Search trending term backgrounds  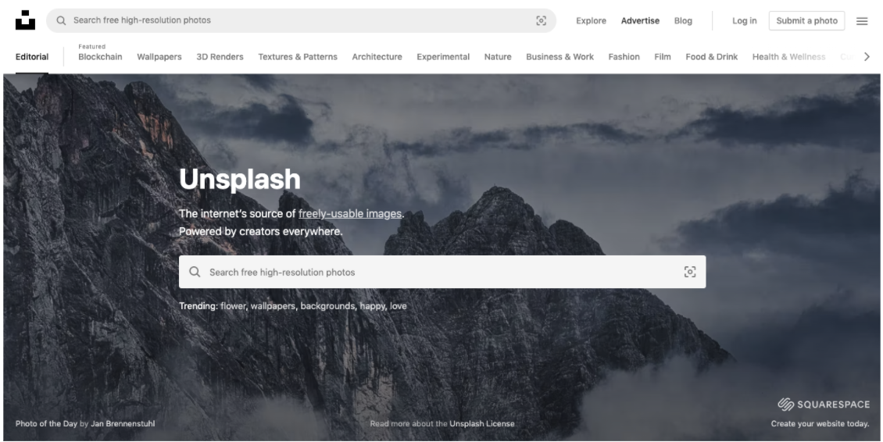[x=327, y=306]
